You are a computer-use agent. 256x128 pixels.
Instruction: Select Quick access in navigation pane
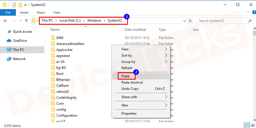(x=22, y=32)
